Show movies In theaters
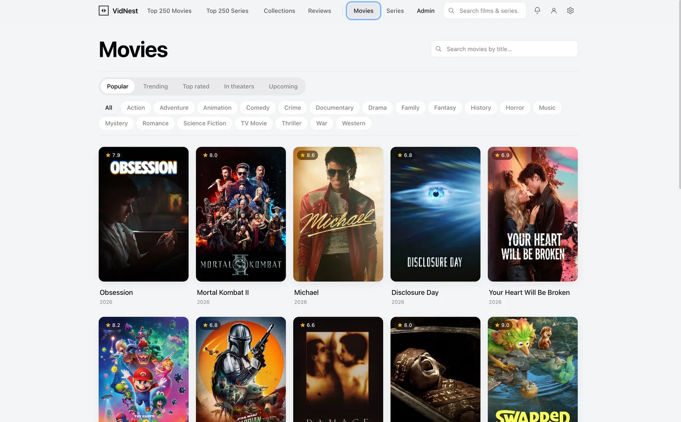 pos(239,86)
